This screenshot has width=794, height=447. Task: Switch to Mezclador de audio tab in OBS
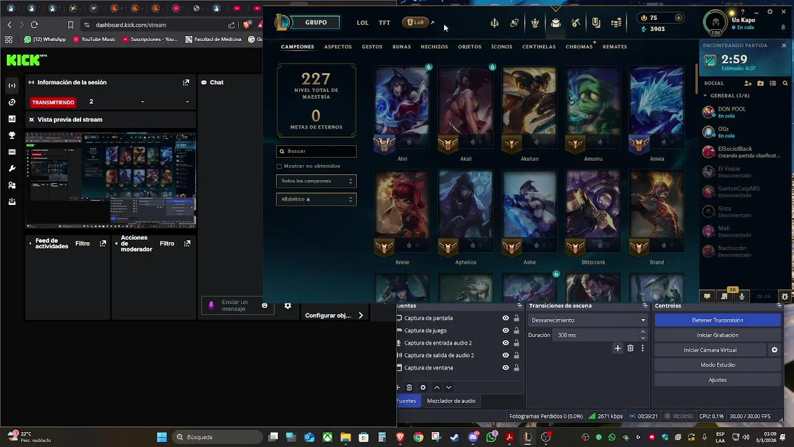451,401
